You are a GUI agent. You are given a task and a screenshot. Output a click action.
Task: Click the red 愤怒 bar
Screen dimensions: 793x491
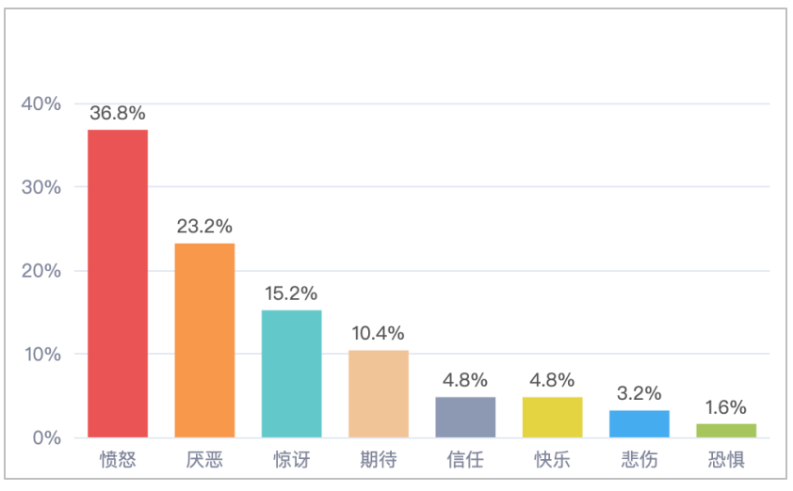pyautogui.click(x=118, y=282)
